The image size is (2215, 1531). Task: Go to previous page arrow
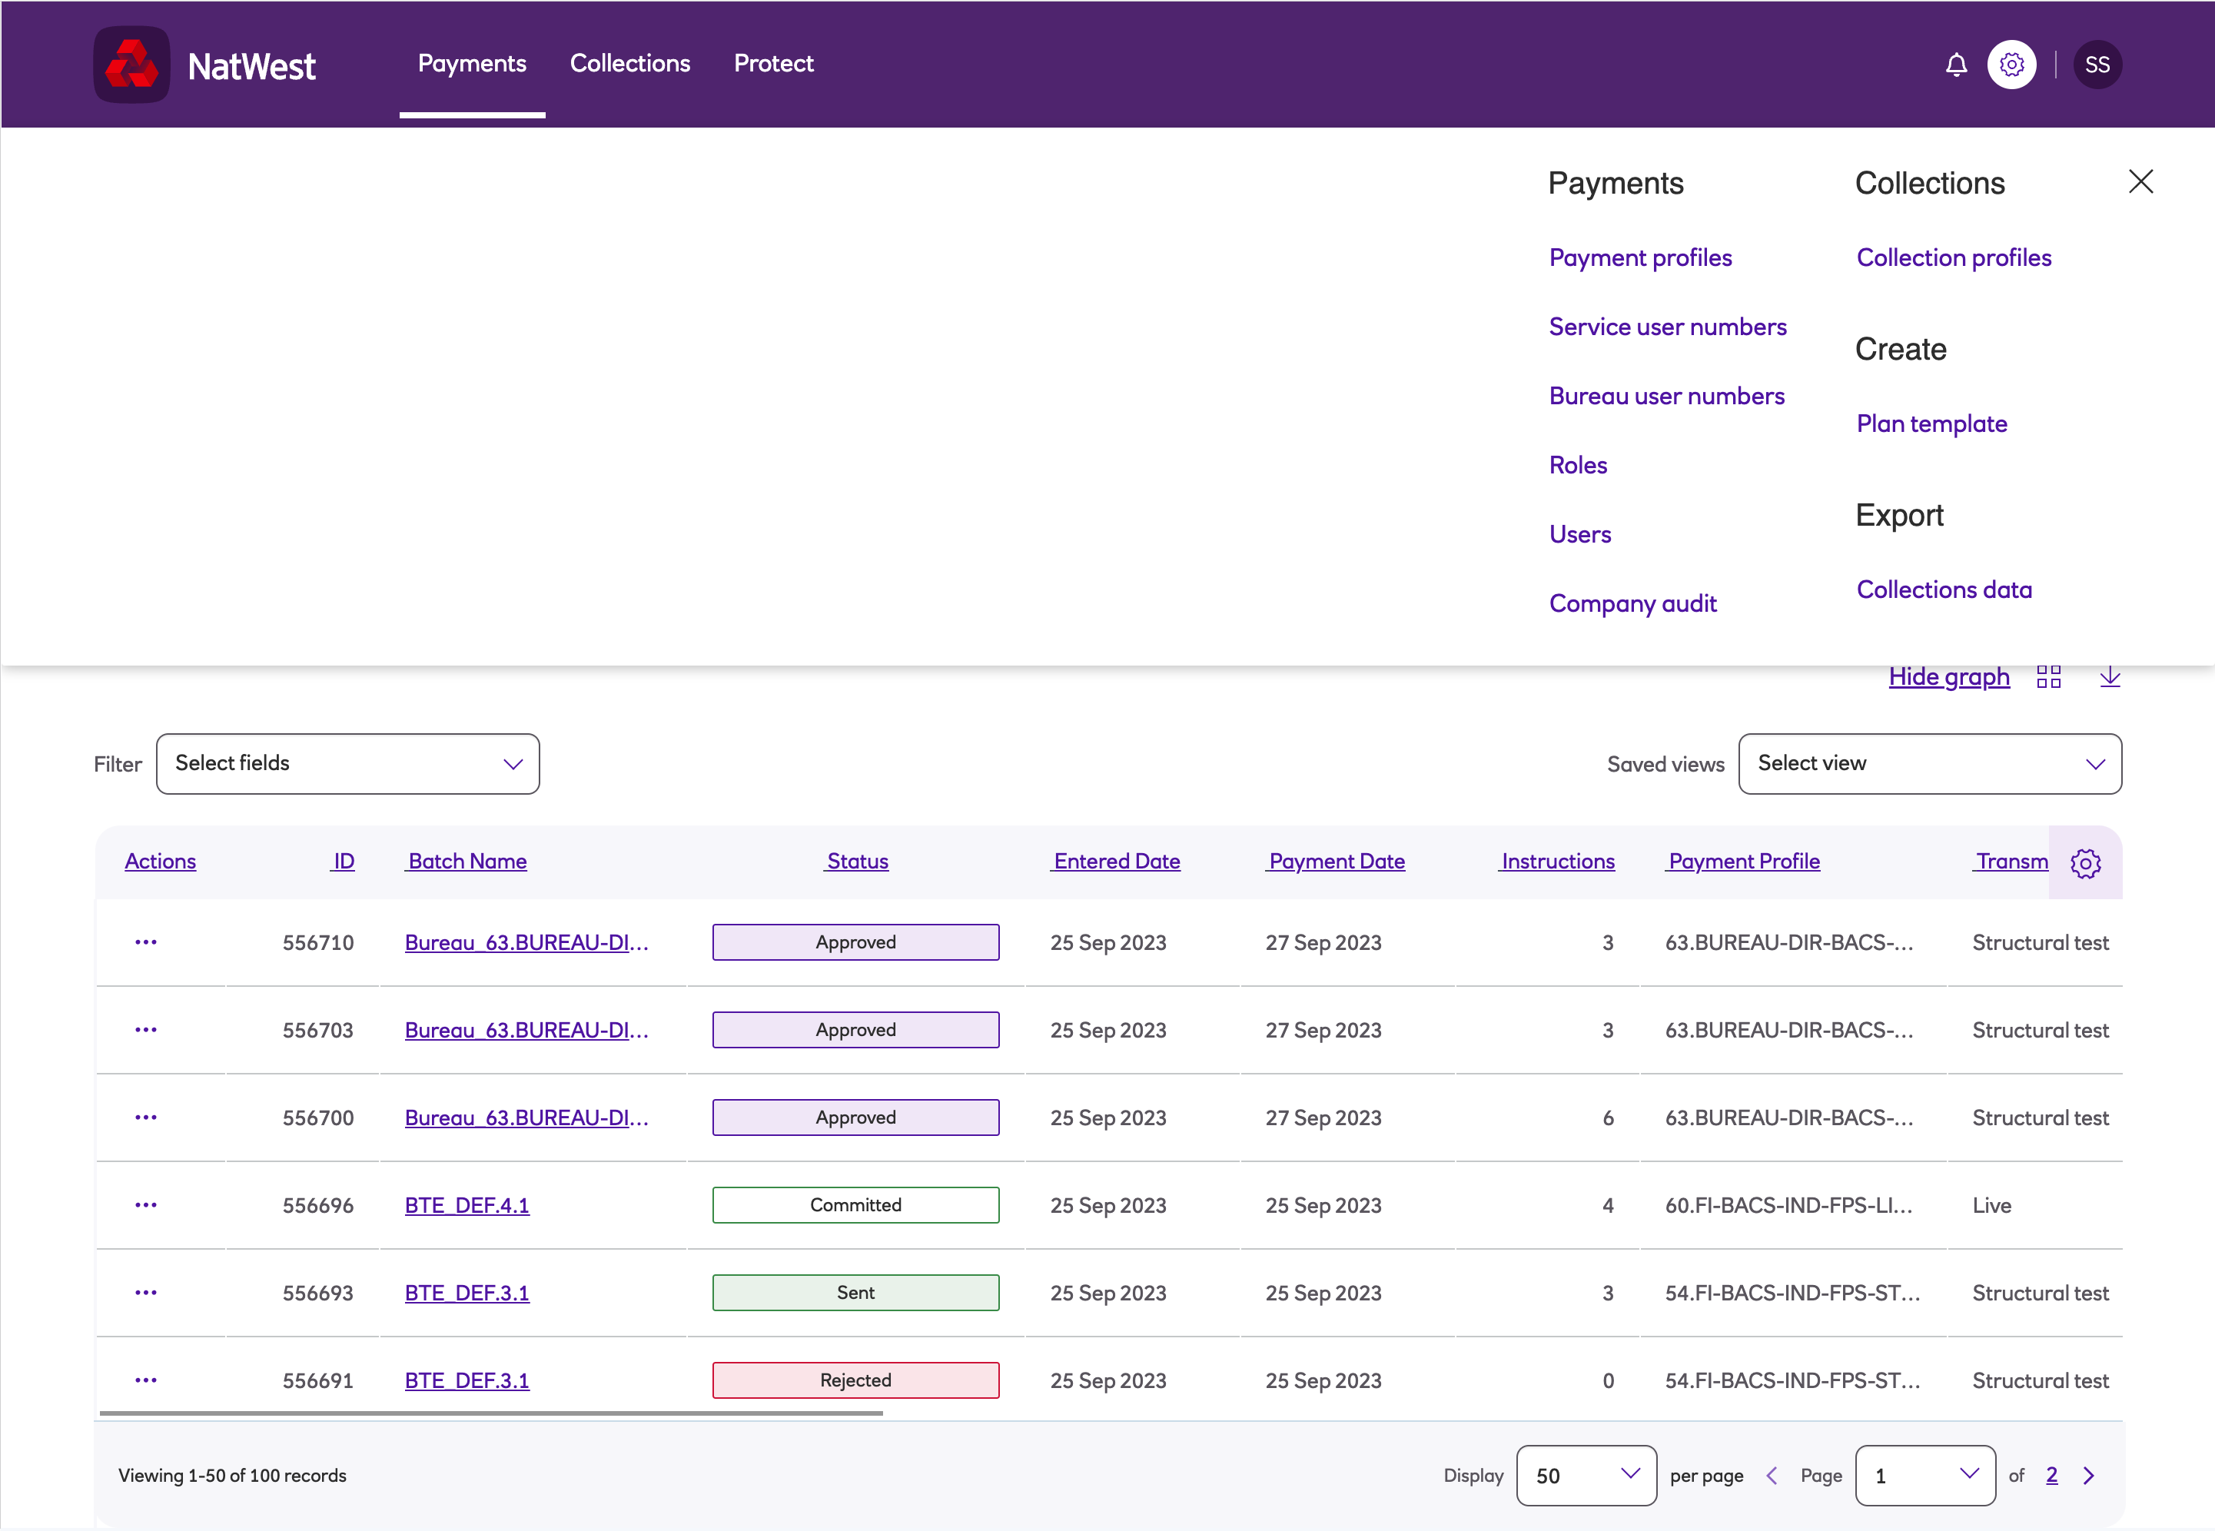1772,1476
